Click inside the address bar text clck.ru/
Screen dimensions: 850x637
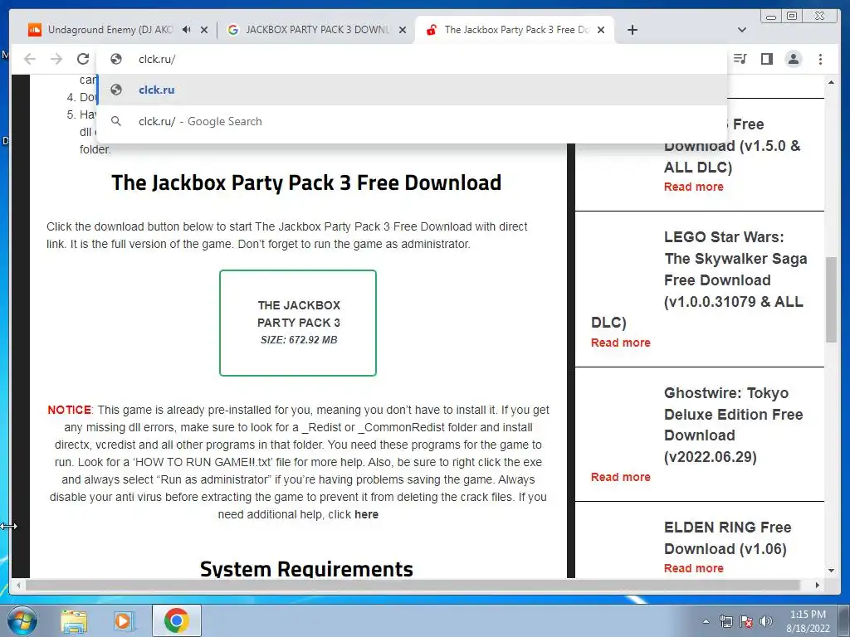click(157, 59)
